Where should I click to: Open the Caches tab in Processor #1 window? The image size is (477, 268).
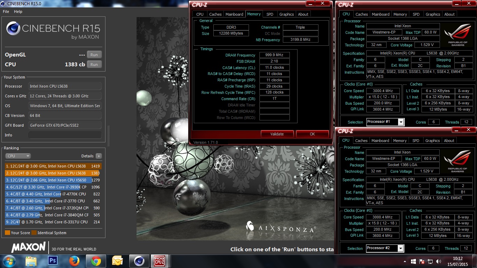tap(361, 14)
